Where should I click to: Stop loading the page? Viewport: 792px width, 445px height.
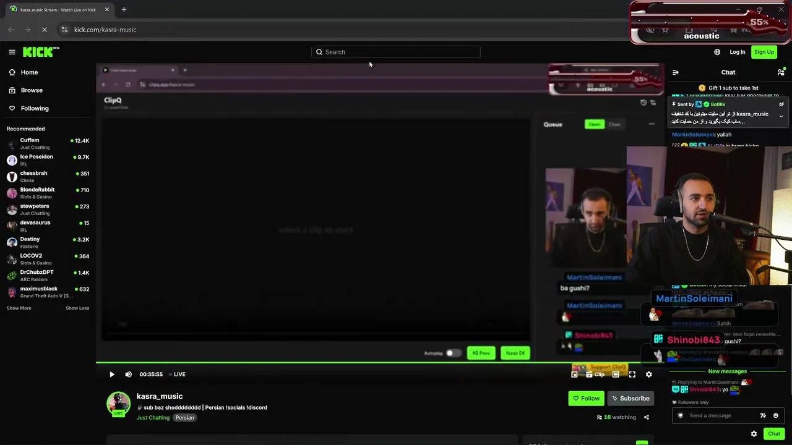pyautogui.click(x=45, y=29)
